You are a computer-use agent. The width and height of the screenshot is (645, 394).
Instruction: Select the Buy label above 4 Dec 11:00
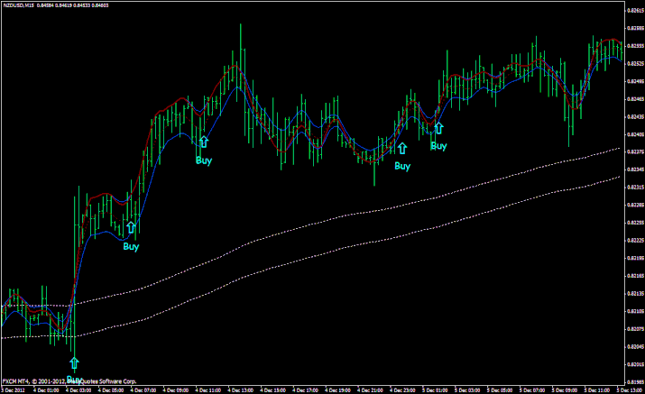pyautogui.click(x=204, y=160)
